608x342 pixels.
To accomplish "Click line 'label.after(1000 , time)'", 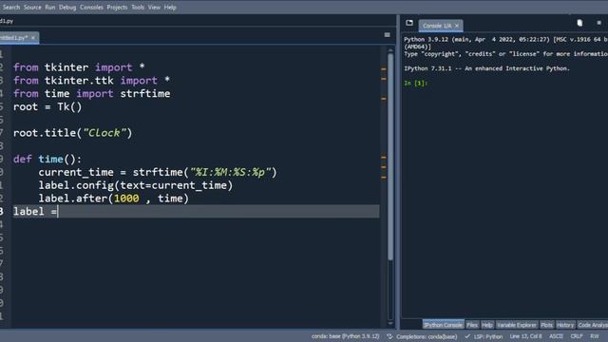I will 113,199.
